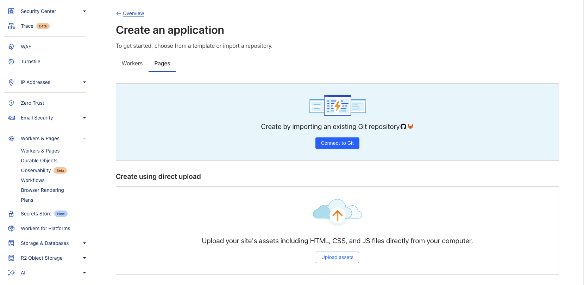Image resolution: width=584 pixels, height=285 pixels.
Task: Click the Zero Trust shield icon
Action: pyautogui.click(x=11, y=103)
